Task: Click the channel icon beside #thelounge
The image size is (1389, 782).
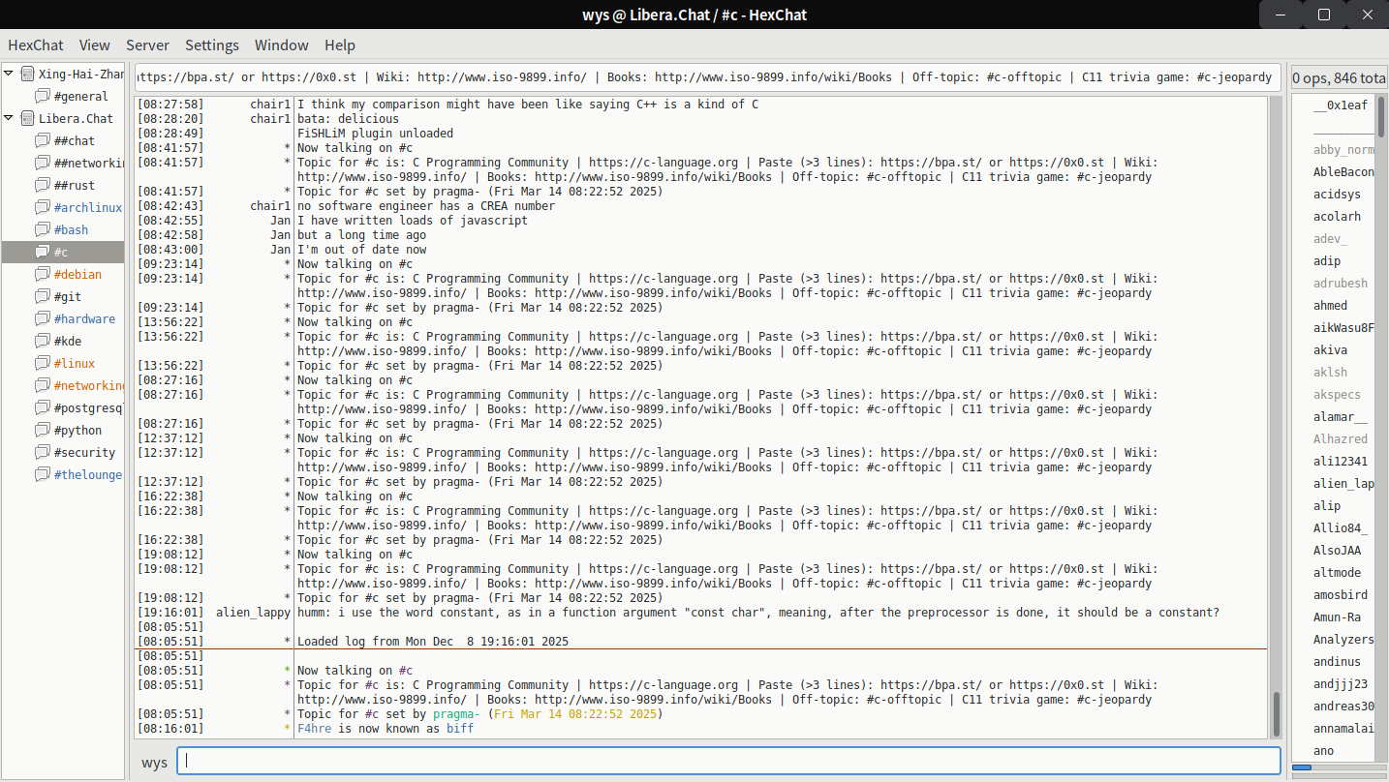Action: [x=43, y=474]
